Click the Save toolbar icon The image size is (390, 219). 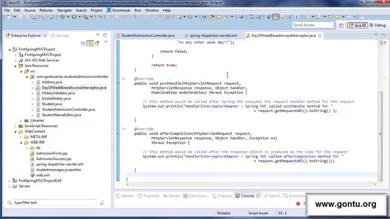coord(21,17)
